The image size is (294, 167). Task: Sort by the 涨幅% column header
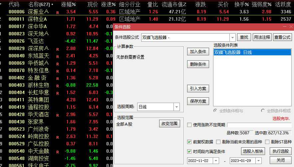point(68,5)
